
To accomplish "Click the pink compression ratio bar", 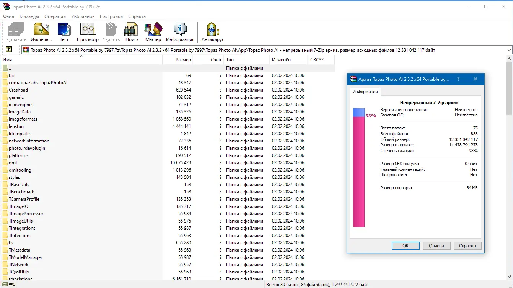I will pyautogui.click(x=359, y=172).
